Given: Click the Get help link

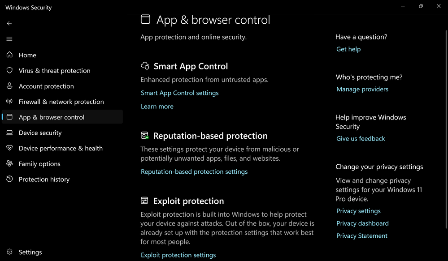Looking at the screenshot, I should (348, 49).
